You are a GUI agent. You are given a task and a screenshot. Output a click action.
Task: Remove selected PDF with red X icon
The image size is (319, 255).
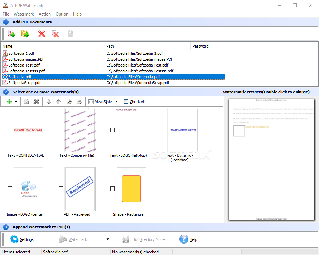41,34
